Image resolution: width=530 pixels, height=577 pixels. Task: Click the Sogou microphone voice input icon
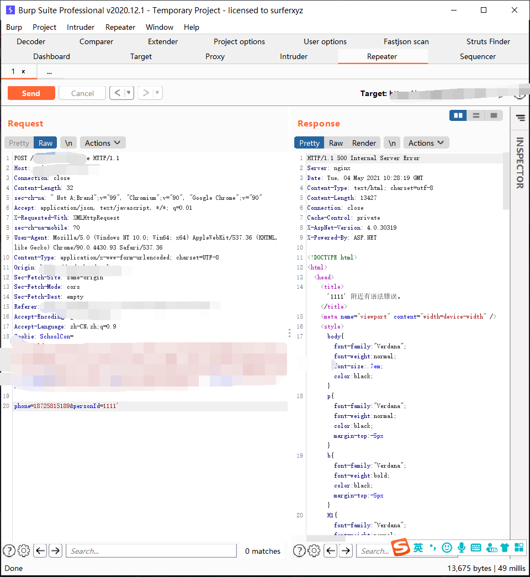coord(462,548)
